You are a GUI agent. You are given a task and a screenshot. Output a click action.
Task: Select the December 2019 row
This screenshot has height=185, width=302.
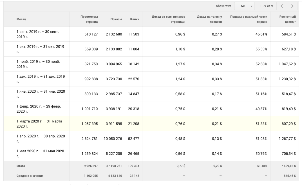[x=41, y=79]
